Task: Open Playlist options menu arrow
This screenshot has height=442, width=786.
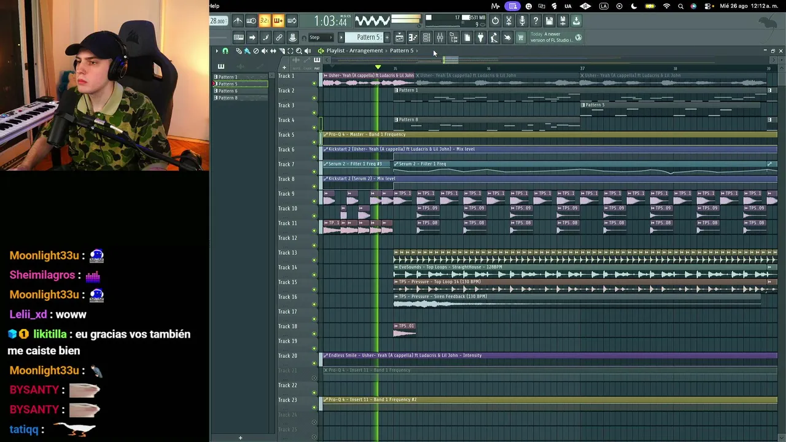Action: [x=216, y=51]
